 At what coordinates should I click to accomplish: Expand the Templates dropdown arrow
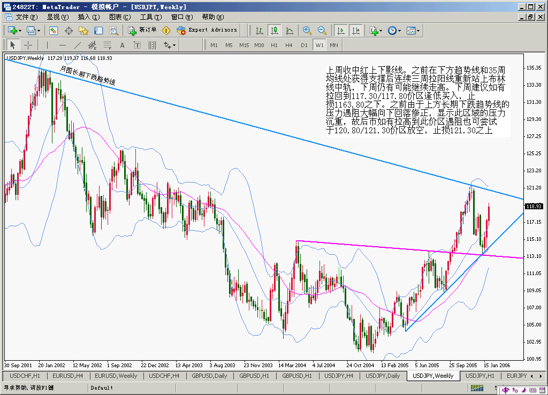point(418,31)
